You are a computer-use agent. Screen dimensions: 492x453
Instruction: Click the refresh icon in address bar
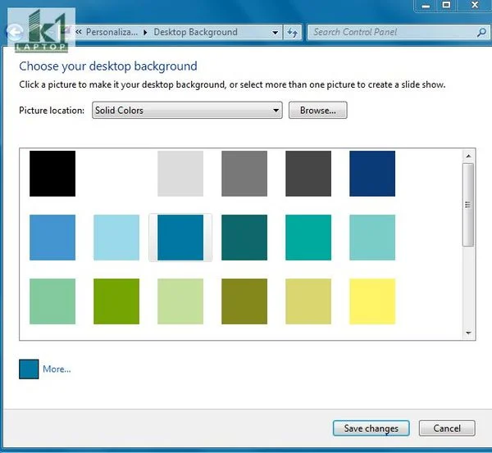tap(293, 32)
